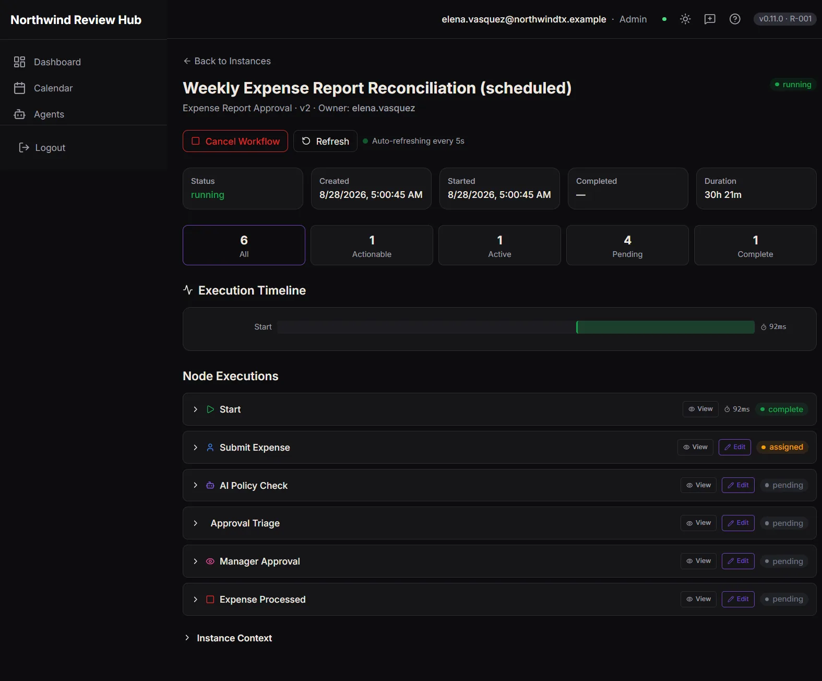Go back to Instances list
The height and width of the screenshot is (681, 822).
[227, 61]
